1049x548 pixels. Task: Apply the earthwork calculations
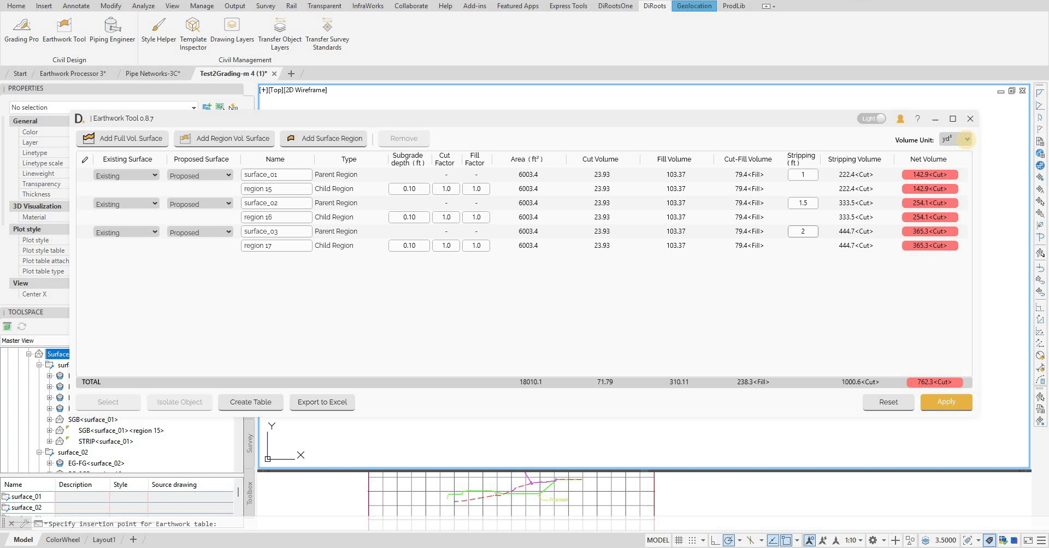(x=946, y=402)
